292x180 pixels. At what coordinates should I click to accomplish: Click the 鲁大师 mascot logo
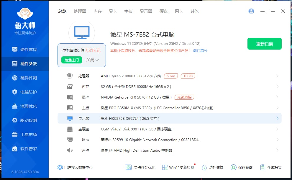[25, 14]
